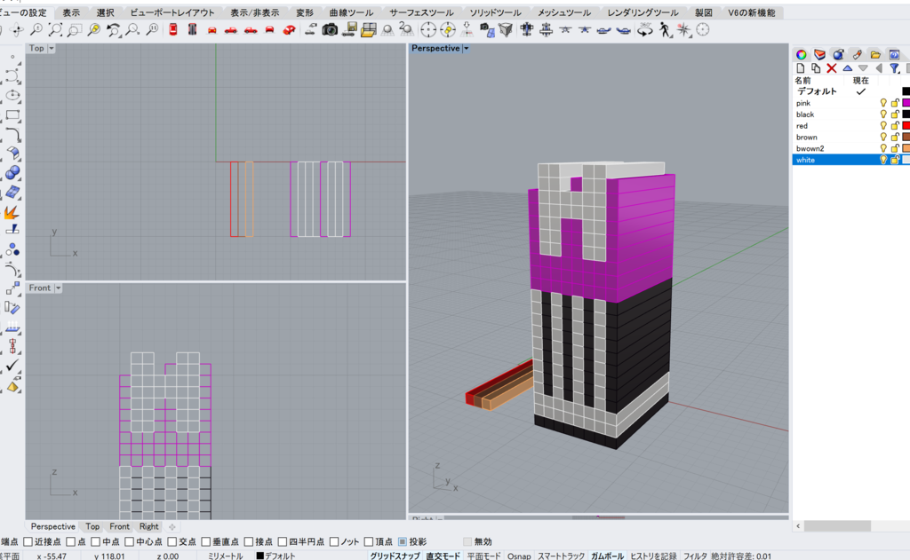The height and width of the screenshot is (560, 910).
Task: Select the fillet curve tool in left sidebar
Action: click(x=12, y=135)
